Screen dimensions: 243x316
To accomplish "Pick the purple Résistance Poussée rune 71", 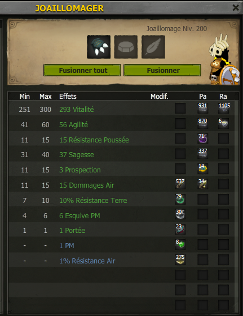I will pyautogui.click(x=202, y=138).
